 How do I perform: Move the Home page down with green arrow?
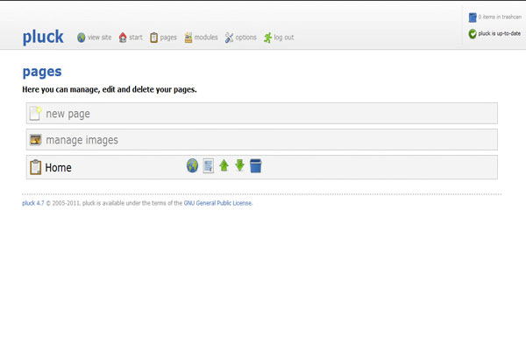coord(239,166)
